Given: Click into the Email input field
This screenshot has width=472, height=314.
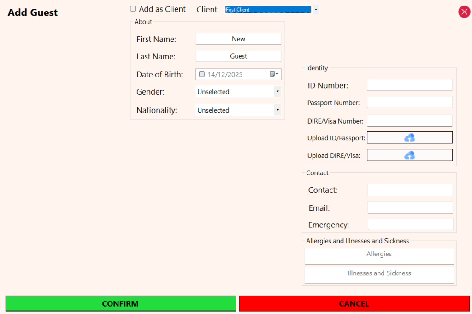Looking at the screenshot, I should [x=410, y=208].
